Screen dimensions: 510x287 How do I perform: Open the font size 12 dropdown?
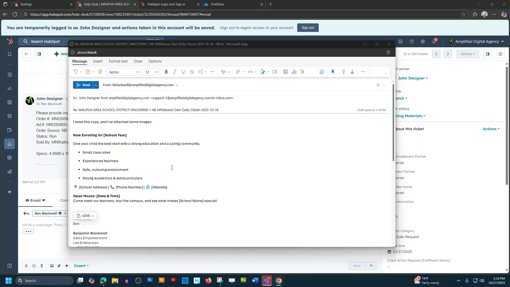(x=151, y=72)
